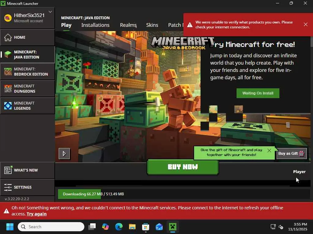The height and width of the screenshot is (234, 313).
Task: Click the Waiting On Install button
Action: point(258,93)
